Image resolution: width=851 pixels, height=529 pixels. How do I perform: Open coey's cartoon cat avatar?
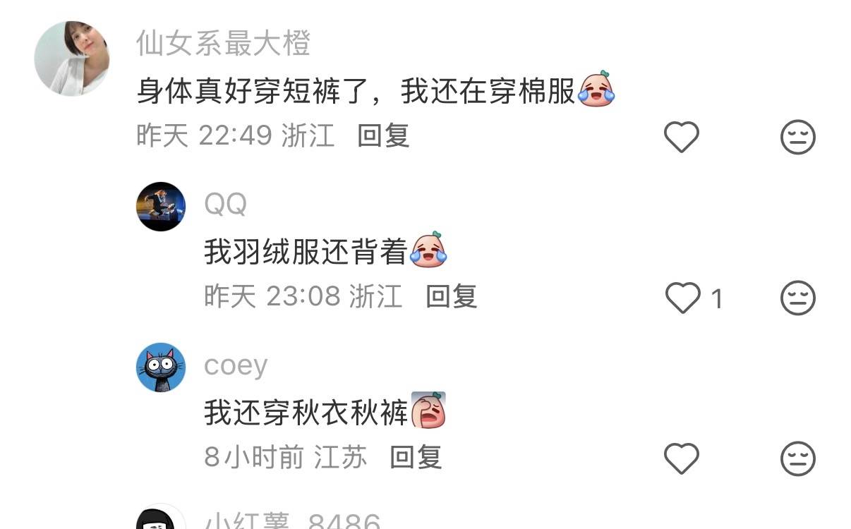tap(161, 367)
